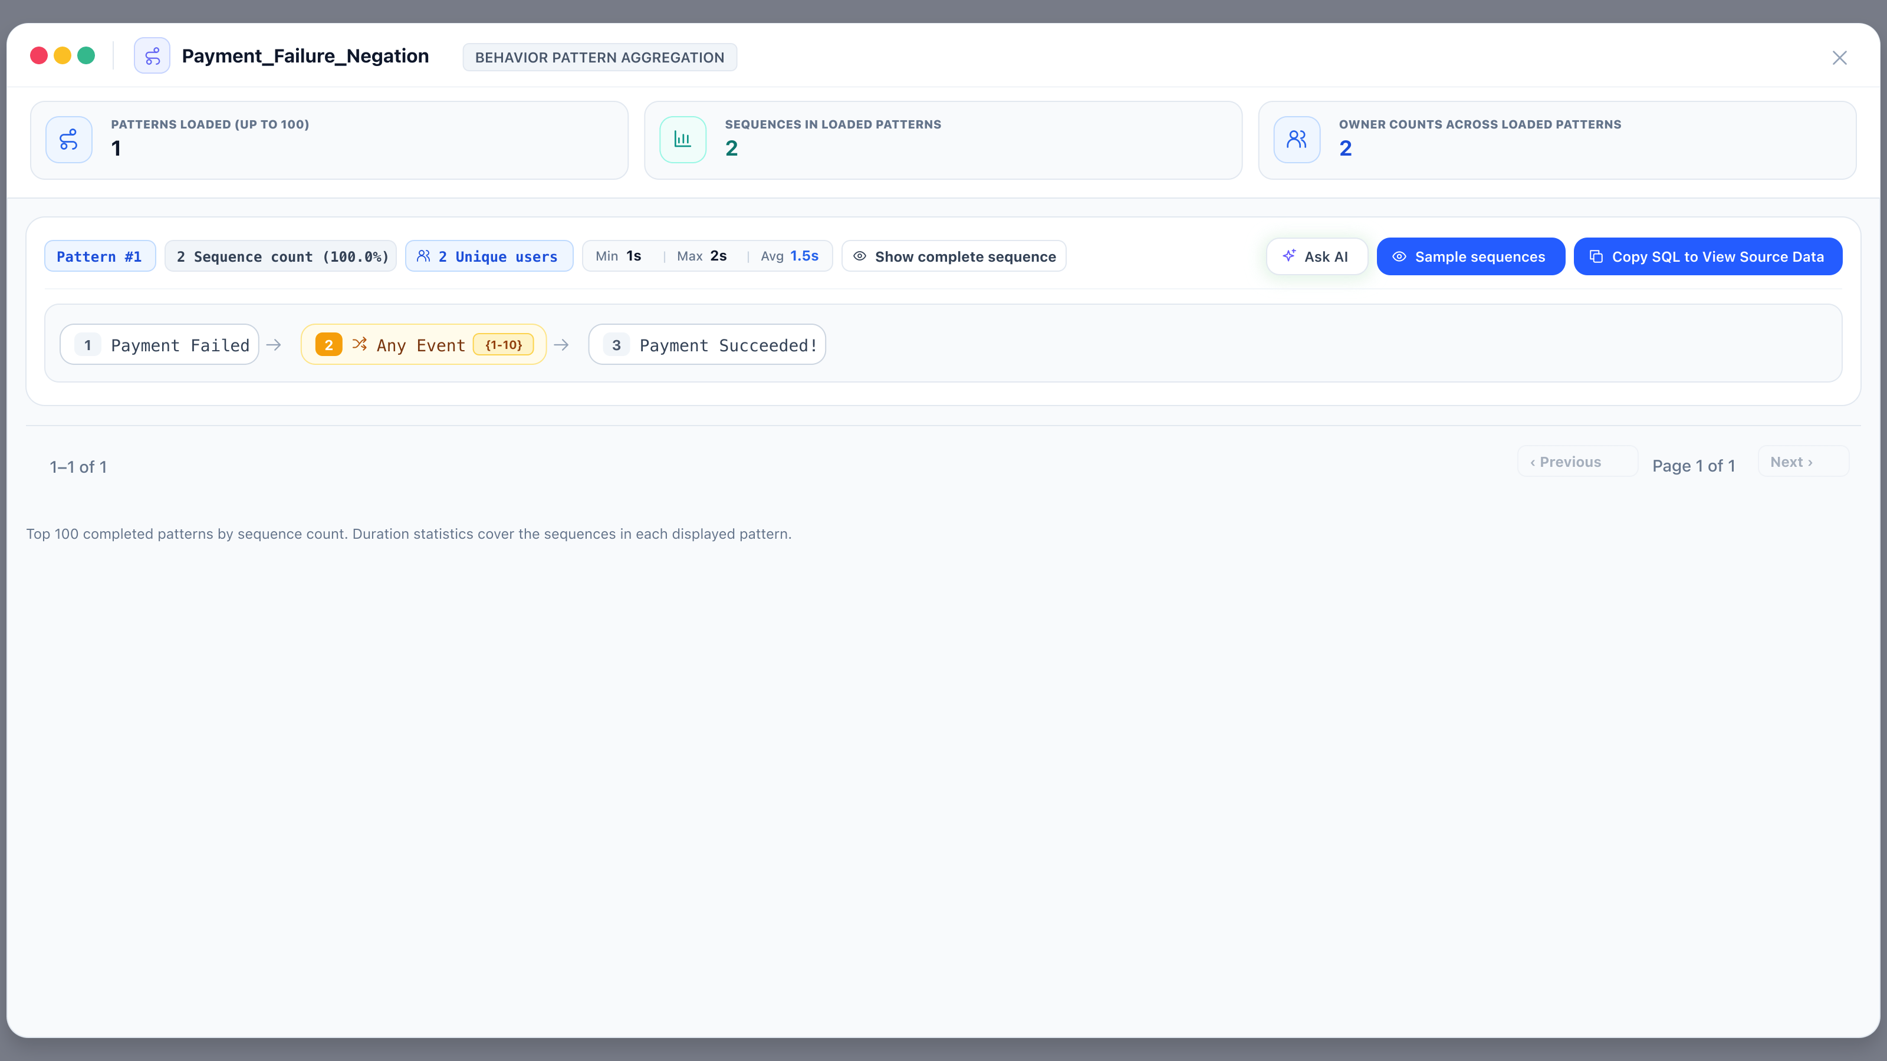Click the green maximize dot

pos(87,55)
